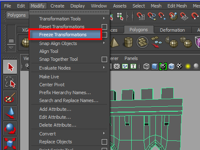The image size is (200, 150).
Task: Open the Window menu
Action: [x=99, y=6]
